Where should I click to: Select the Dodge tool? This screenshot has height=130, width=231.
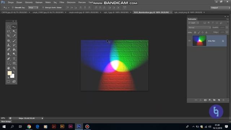[x=14, y=54]
